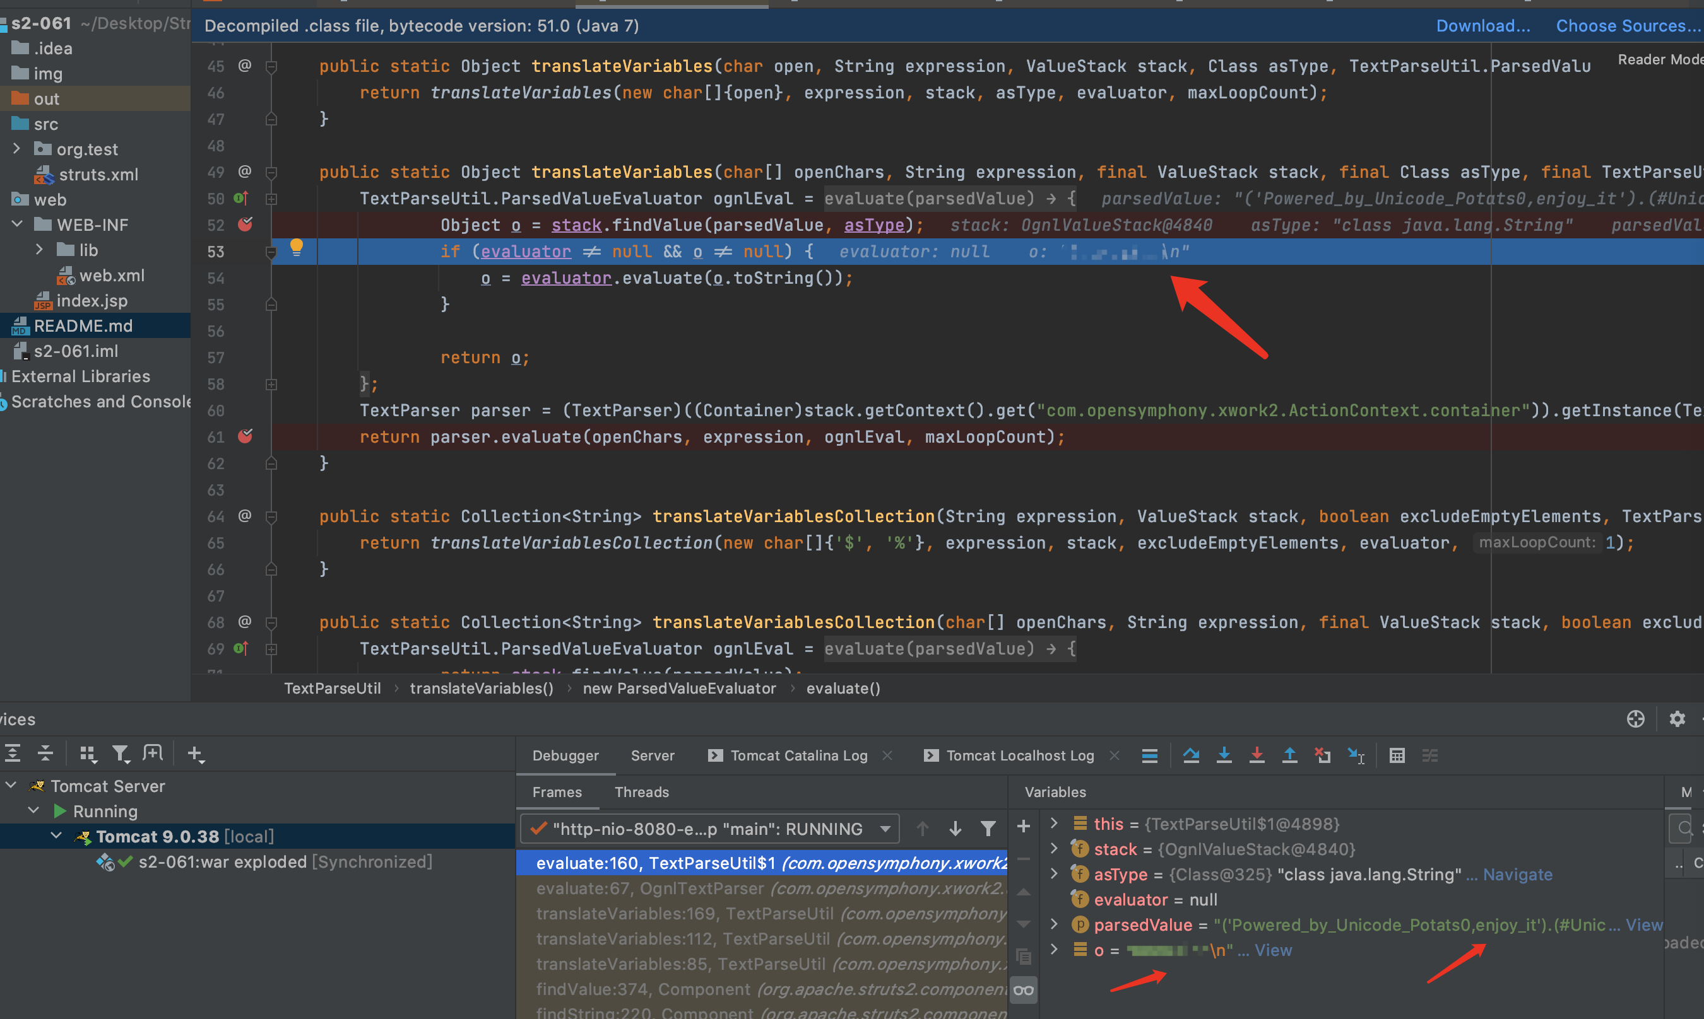Image resolution: width=1704 pixels, height=1019 pixels.
Task: Click the Step Out debugger icon
Action: (x=1290, y=755)
